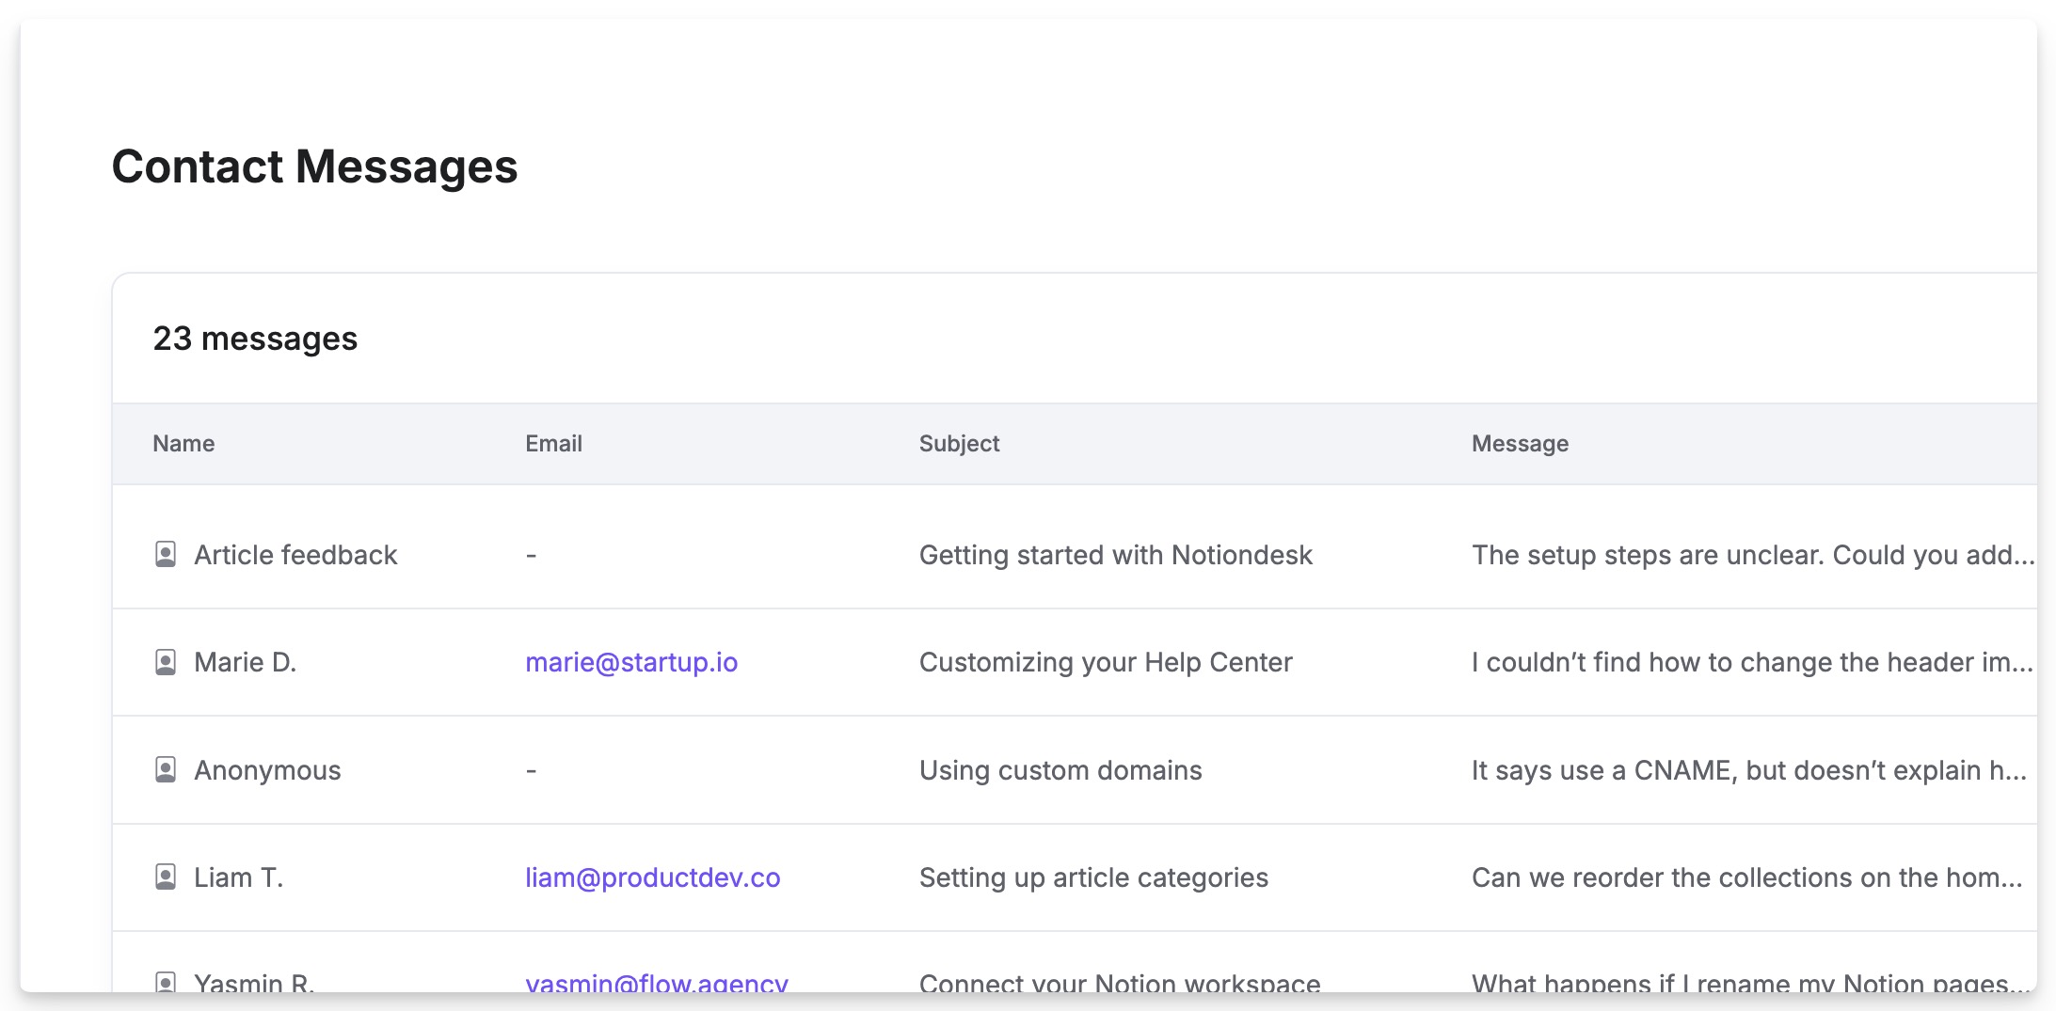Click subject Getting started with Notiondesk
This screenshot has width=2056, height=1011.
pos(1115,555)
